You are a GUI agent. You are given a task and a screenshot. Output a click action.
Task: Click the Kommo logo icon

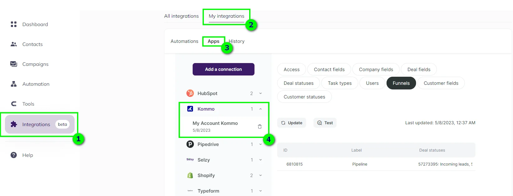pos(190,109)
